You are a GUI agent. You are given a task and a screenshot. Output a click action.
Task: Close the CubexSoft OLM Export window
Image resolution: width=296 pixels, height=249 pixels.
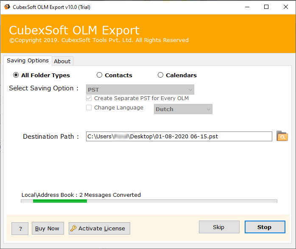(x=286, y=7)
